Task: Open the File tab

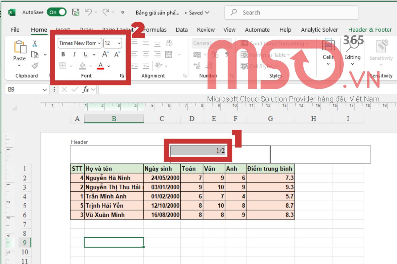Action: point(15,30)
